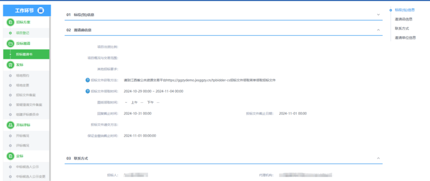This screenshot has width=430, height=181.
Task: Click the 开标评标 stage icon
Action: pos(10,125)
